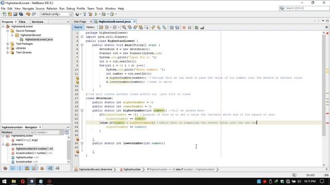Collapse the HighestandLowest project node
Viewport: 330px width, 185px height.
coord(3,26)
